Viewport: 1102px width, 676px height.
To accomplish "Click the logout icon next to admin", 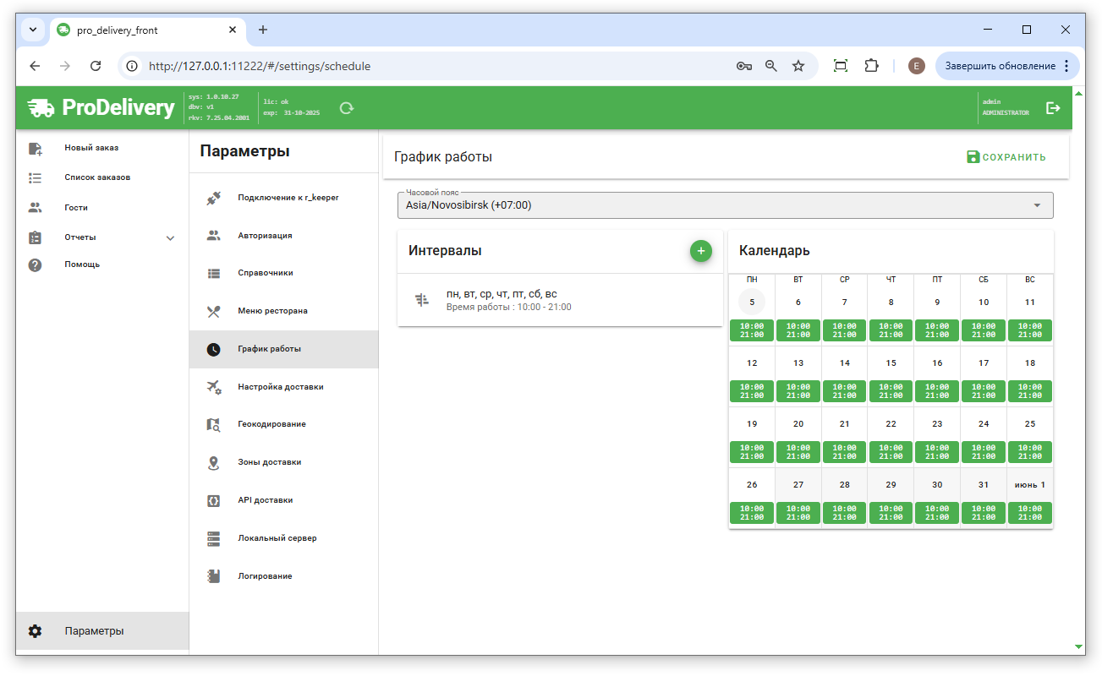I will (x=1053, y=108).
